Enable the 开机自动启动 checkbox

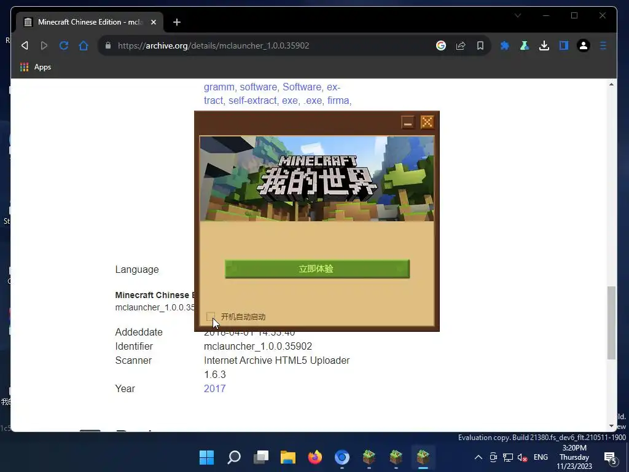(x=211, y=317)
